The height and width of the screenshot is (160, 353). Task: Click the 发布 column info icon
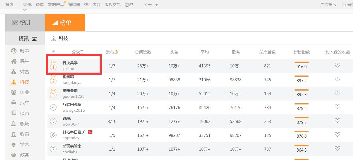pyautogui.click(x=116, y=52)
